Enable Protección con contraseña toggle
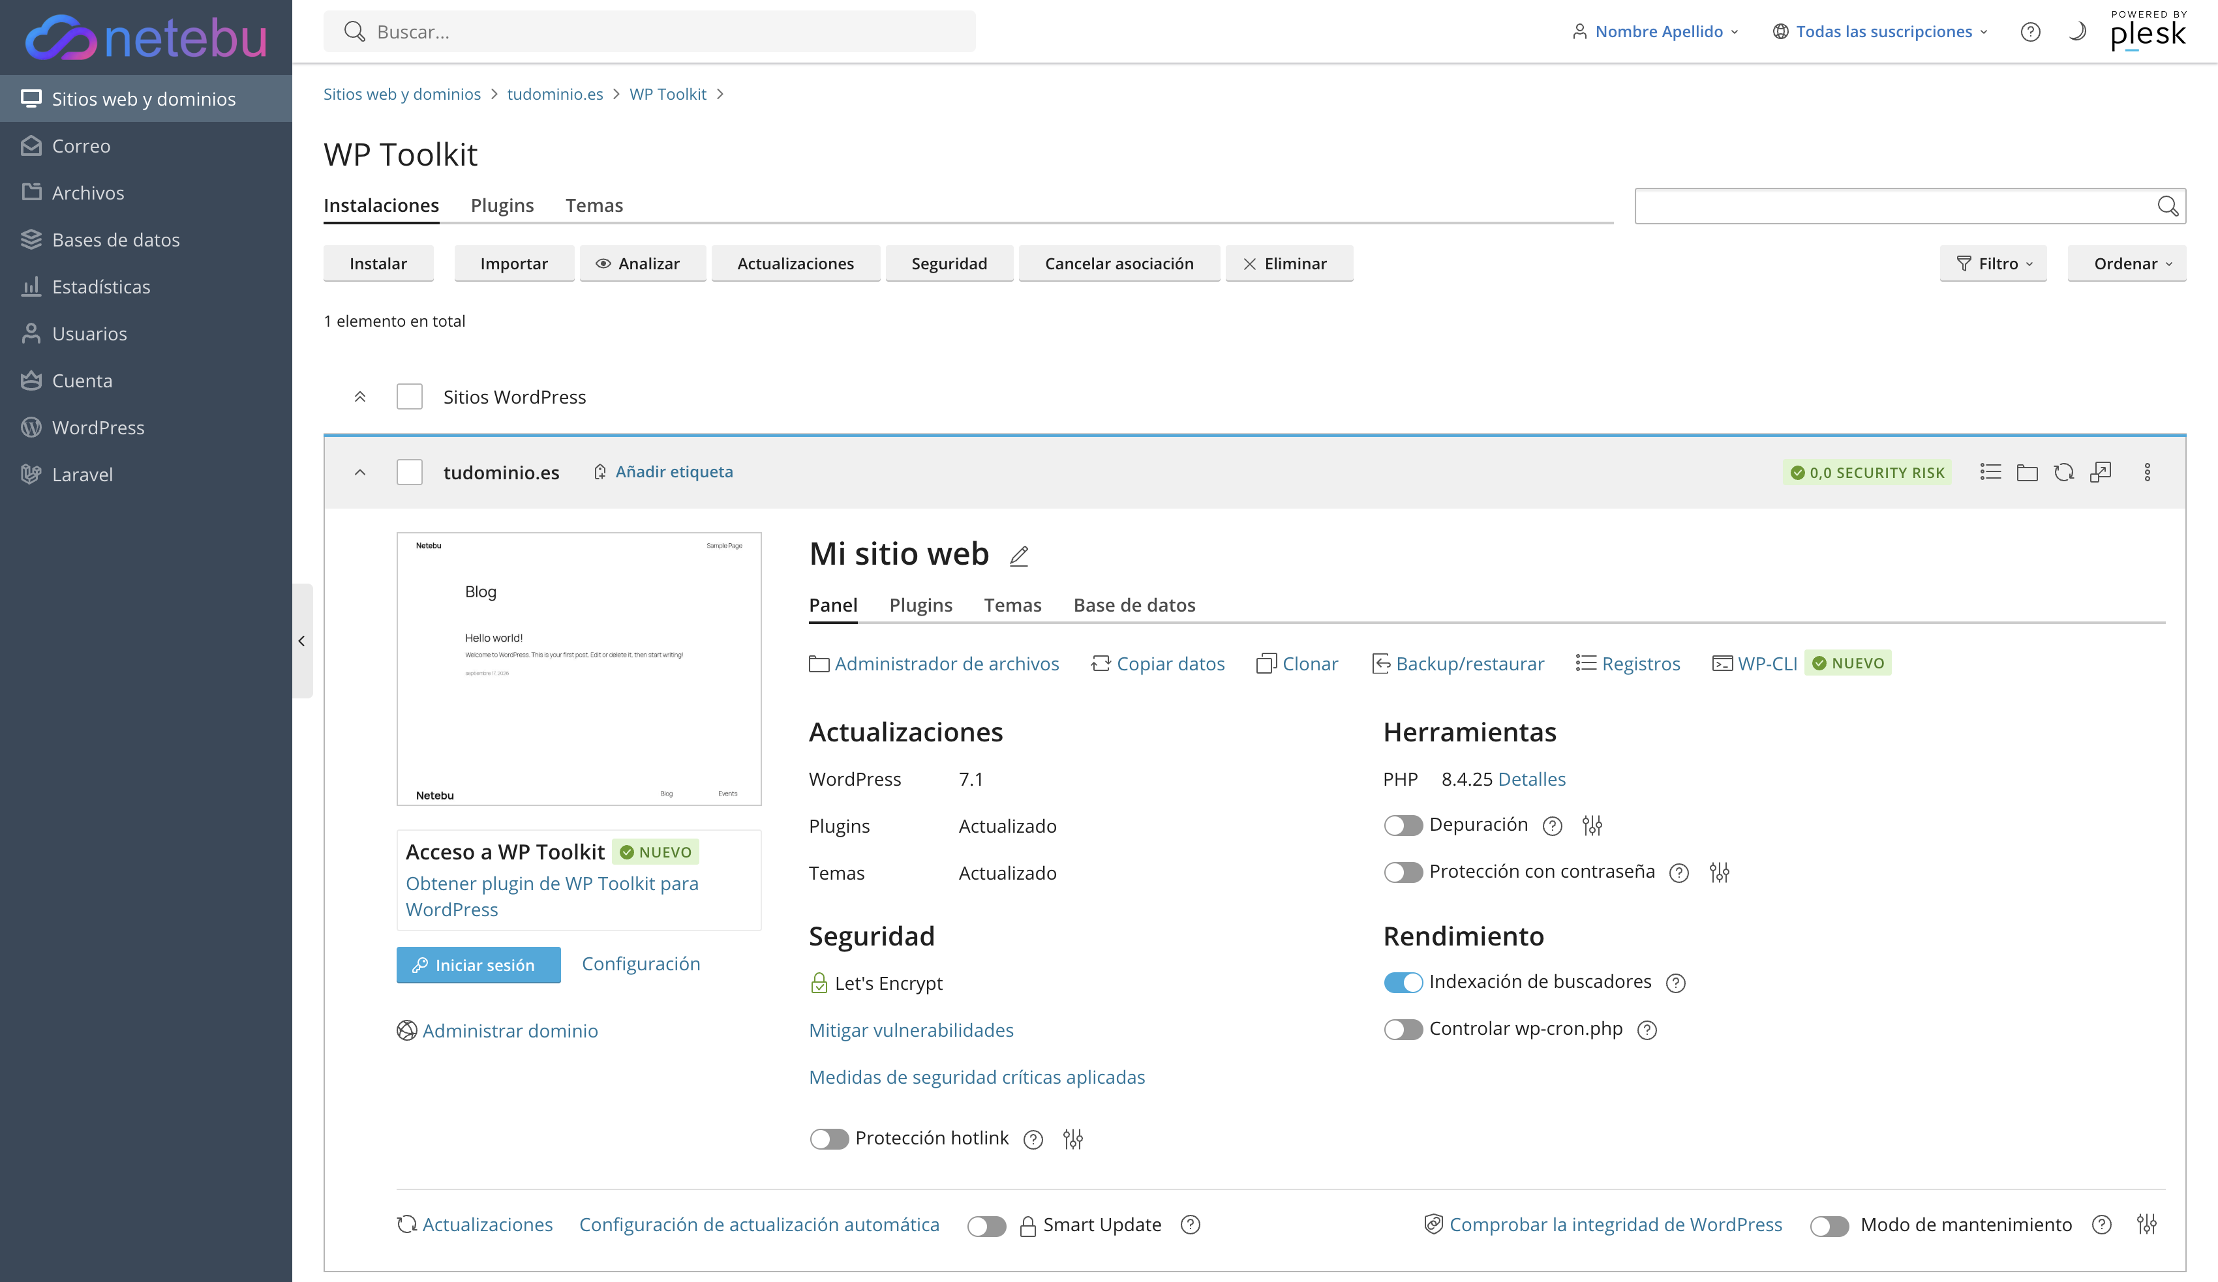This screenshot has height=1282, width=2218. pos(1403,872)
